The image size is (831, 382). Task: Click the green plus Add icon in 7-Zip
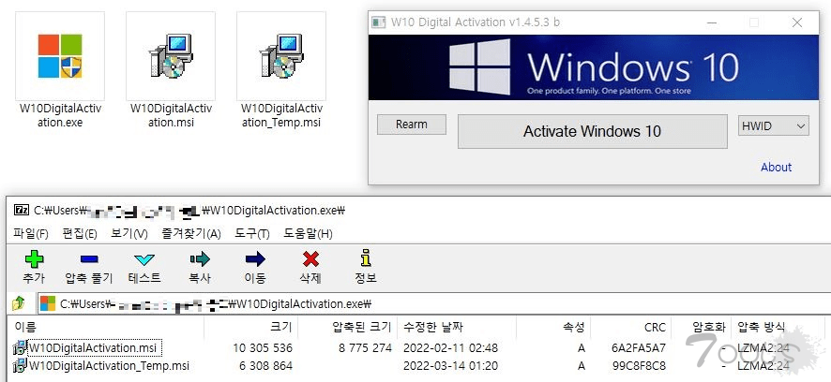(34, 260)
